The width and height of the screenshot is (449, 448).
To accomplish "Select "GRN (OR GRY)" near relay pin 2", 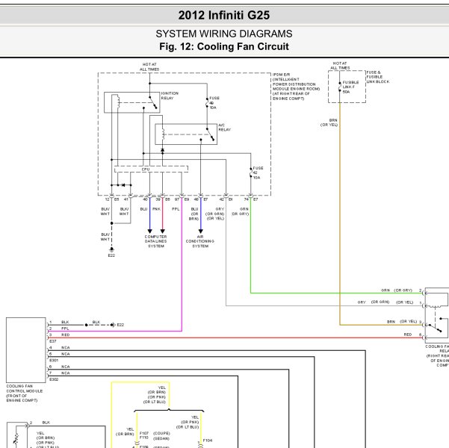I will click(x=397, y=290).
